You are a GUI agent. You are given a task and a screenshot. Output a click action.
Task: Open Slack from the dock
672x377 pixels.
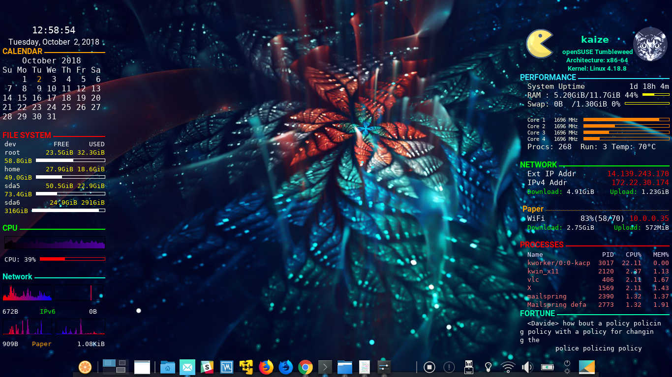click(207, 367)
